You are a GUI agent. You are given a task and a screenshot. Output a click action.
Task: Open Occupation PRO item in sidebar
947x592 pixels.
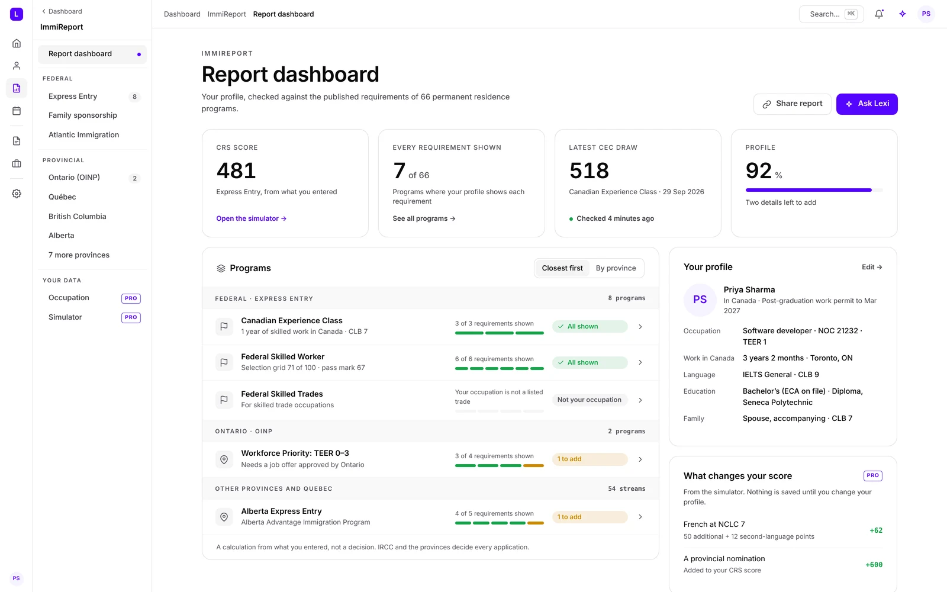coord(92,298)
